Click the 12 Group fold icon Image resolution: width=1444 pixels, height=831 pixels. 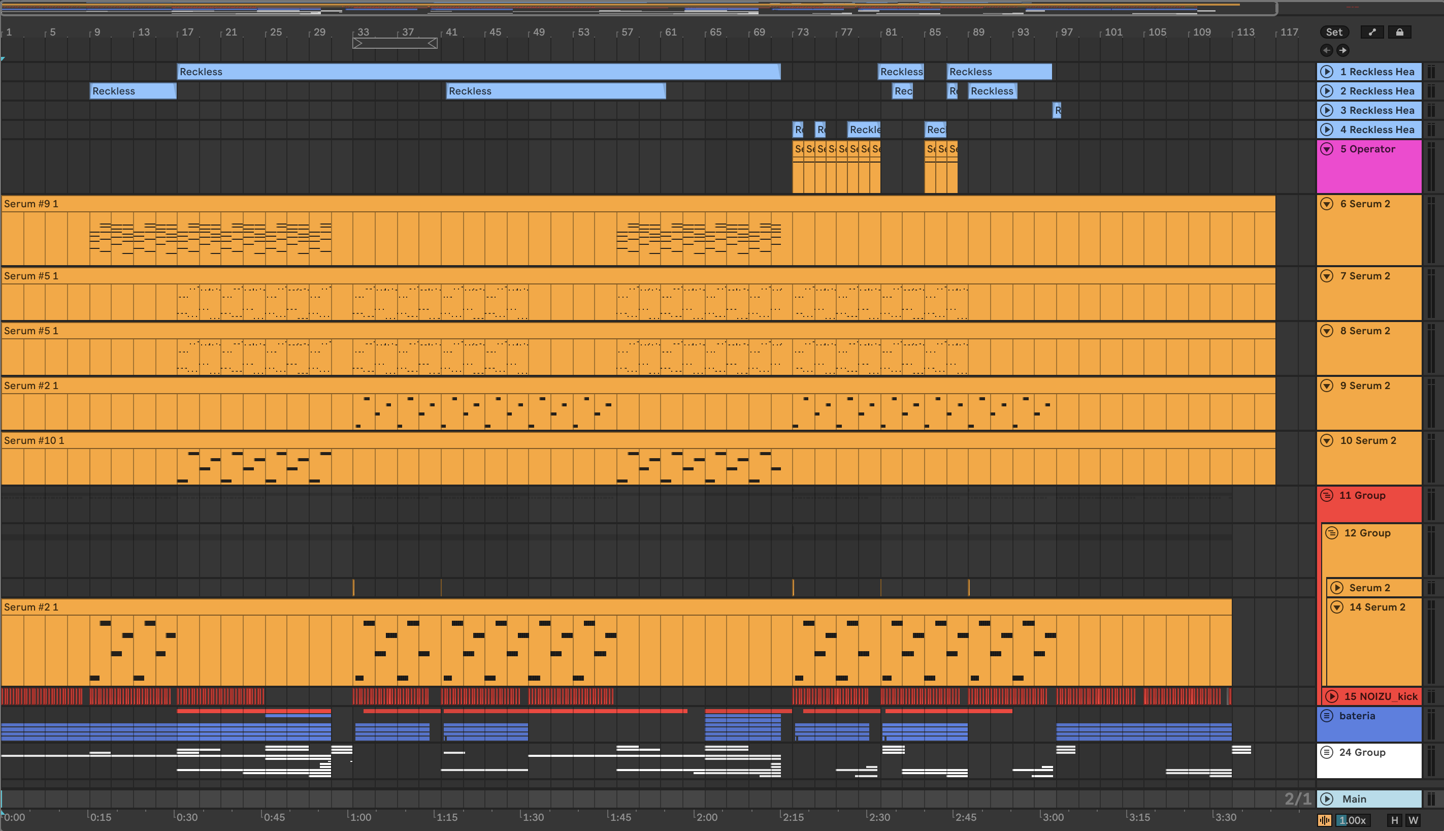click(1332, 533)
